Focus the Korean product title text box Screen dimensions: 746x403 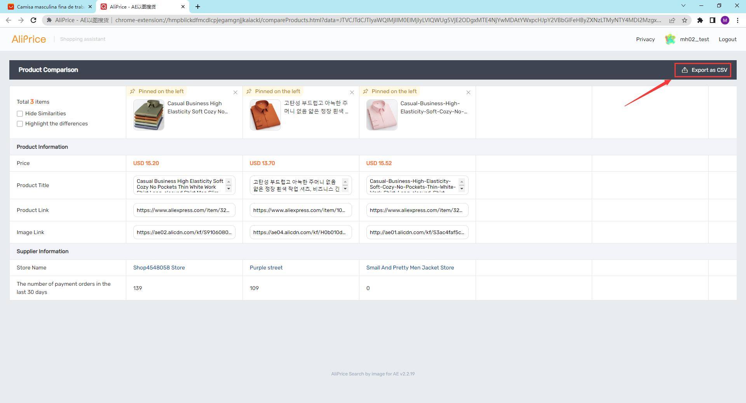pyautogui.click(x=301, y=185)
